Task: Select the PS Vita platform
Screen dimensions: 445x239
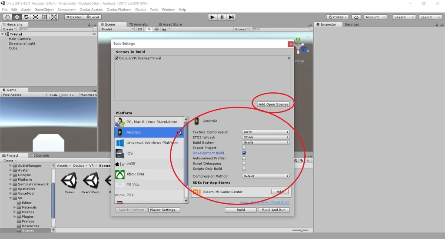Action: [149, 185]
